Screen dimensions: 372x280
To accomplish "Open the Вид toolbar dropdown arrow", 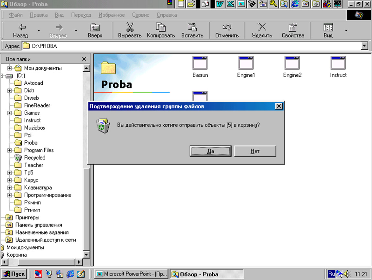I will [x=346, y=30].
